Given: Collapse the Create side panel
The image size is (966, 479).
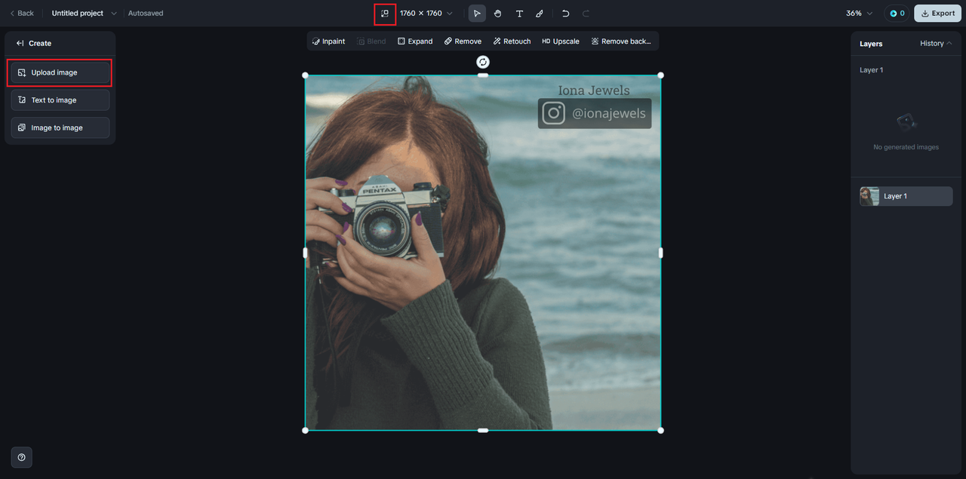Looking at the screenshot, I should point(20,44).
